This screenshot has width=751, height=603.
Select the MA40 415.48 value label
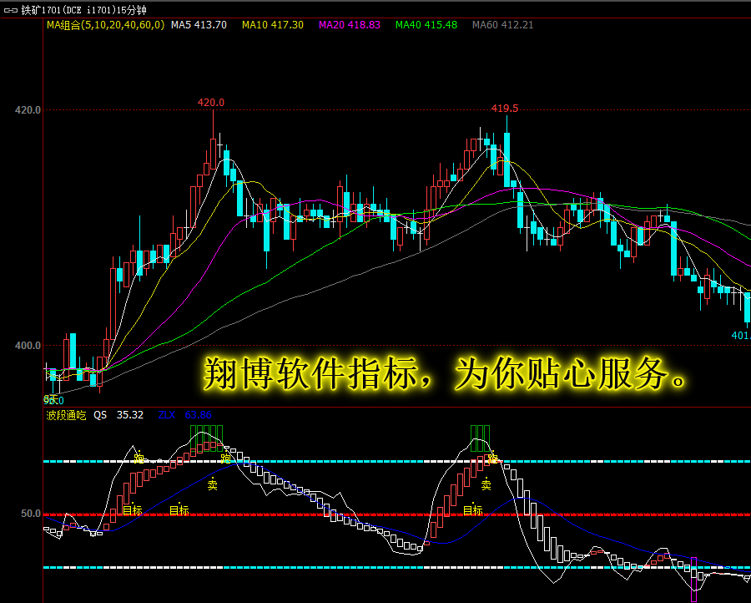point(426,25)
